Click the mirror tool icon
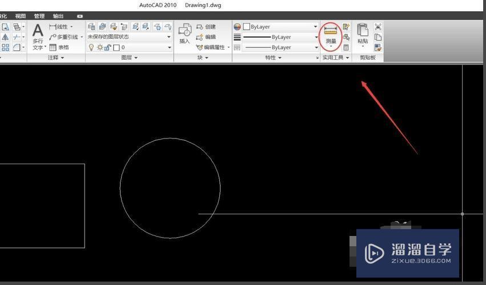Image resolution: width=486 pixels, height=285 pixels. tap(5, 37)
